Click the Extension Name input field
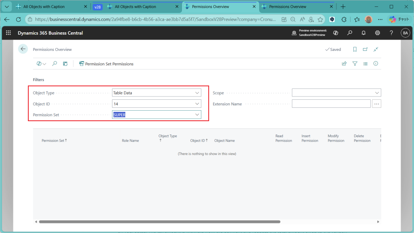The image size is (414, 233). click(331, 104)
